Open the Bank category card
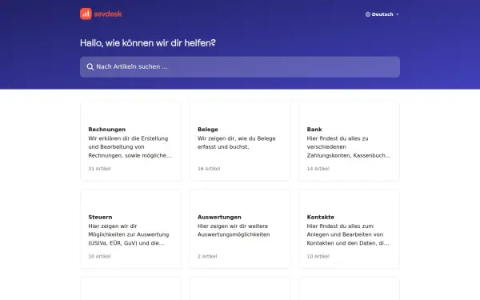This screenshot has height=300, width=480. click(350, 141)
